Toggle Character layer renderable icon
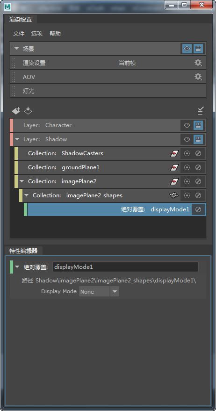 point(198,125)
